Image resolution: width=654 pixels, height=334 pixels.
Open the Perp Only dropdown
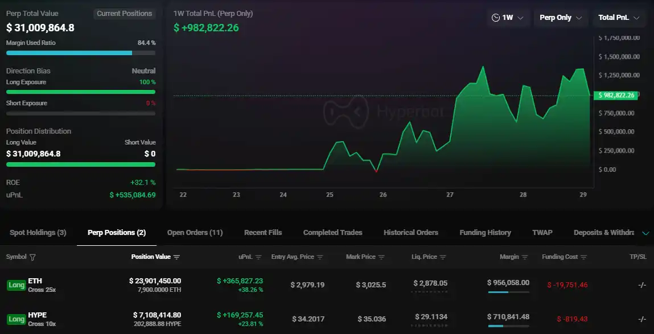(561, 18)
